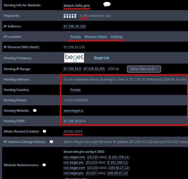The image size is (188, 179).
Task: Click the hosting address Vasilevsky Island text
Action: pos(125,79)
